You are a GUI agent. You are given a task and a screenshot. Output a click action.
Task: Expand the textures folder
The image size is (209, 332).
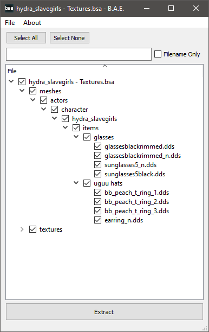[22, 229]
